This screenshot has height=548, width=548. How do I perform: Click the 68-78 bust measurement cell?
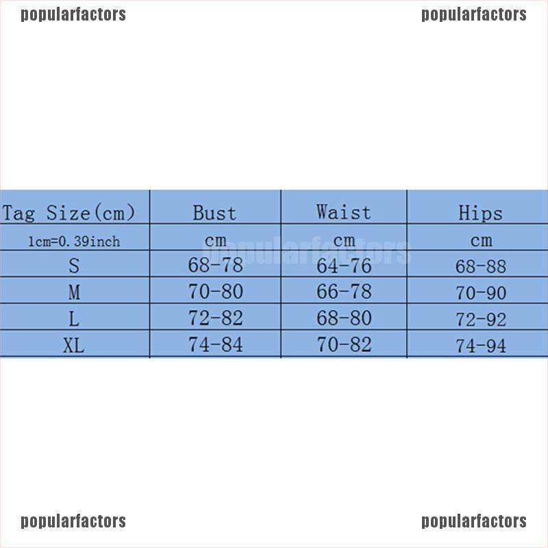[215, 265]
